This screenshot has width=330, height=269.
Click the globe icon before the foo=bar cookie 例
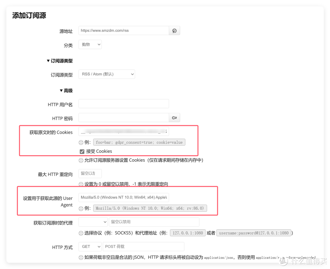coord(81,142)
